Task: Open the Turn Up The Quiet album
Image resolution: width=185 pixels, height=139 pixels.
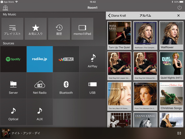Action: tap(119, 35)
